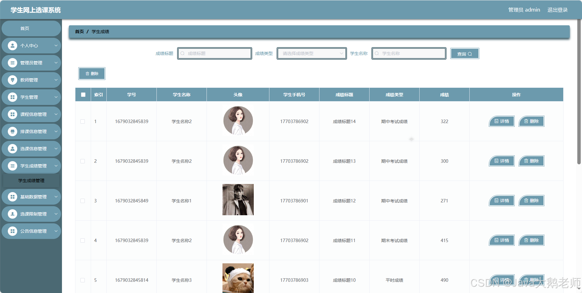Open the 请选择成绩类型 dropdown
The image size is (582, 293).
coord(312,53)
